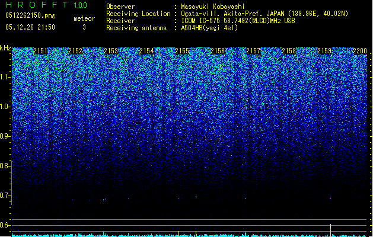Click the Observer label

120,7
